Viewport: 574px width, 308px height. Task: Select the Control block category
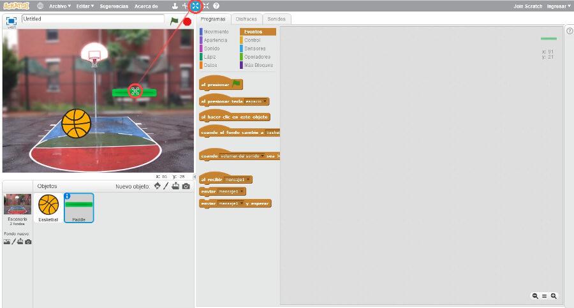pos(252,40)
